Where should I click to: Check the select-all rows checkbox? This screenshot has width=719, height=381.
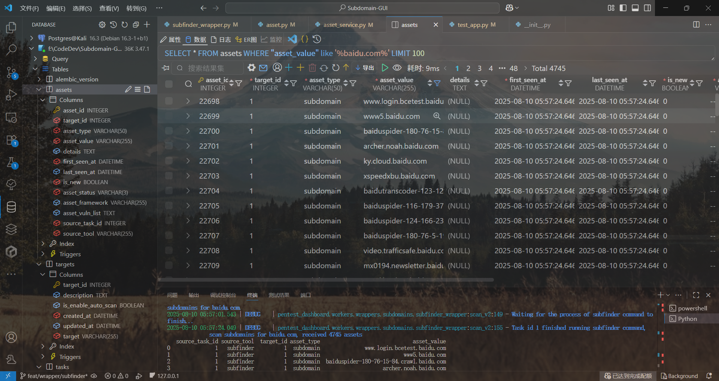[169, 84]
